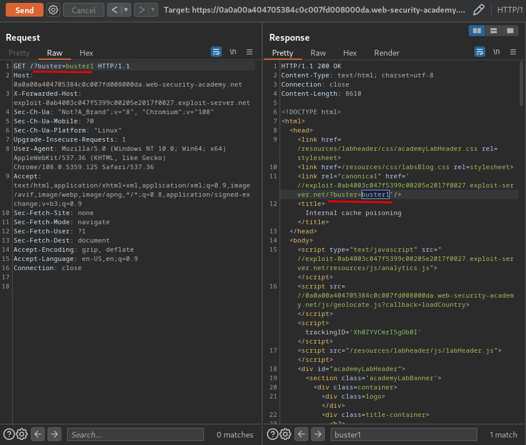Select the tabbed single-pane layout view

(510, 31)
